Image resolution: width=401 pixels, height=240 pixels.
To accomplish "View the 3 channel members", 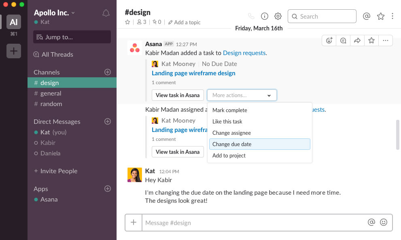I will pyautogui.click(x=142, y=22).
